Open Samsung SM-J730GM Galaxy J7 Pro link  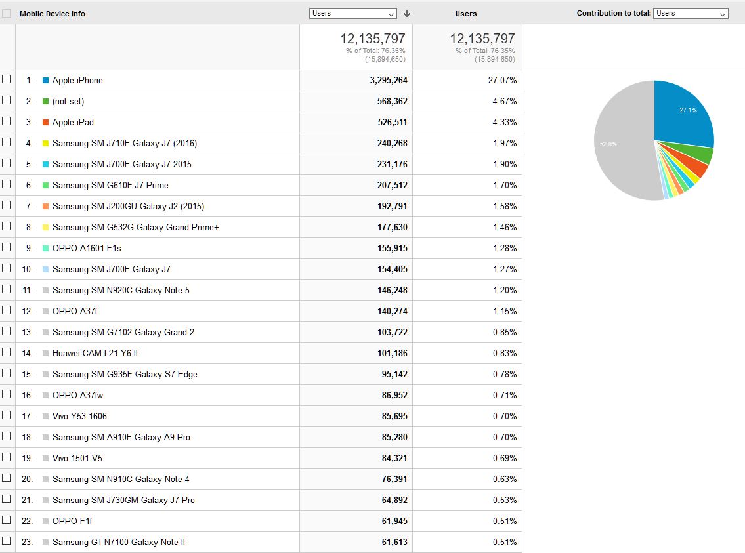tap(123, 500)
